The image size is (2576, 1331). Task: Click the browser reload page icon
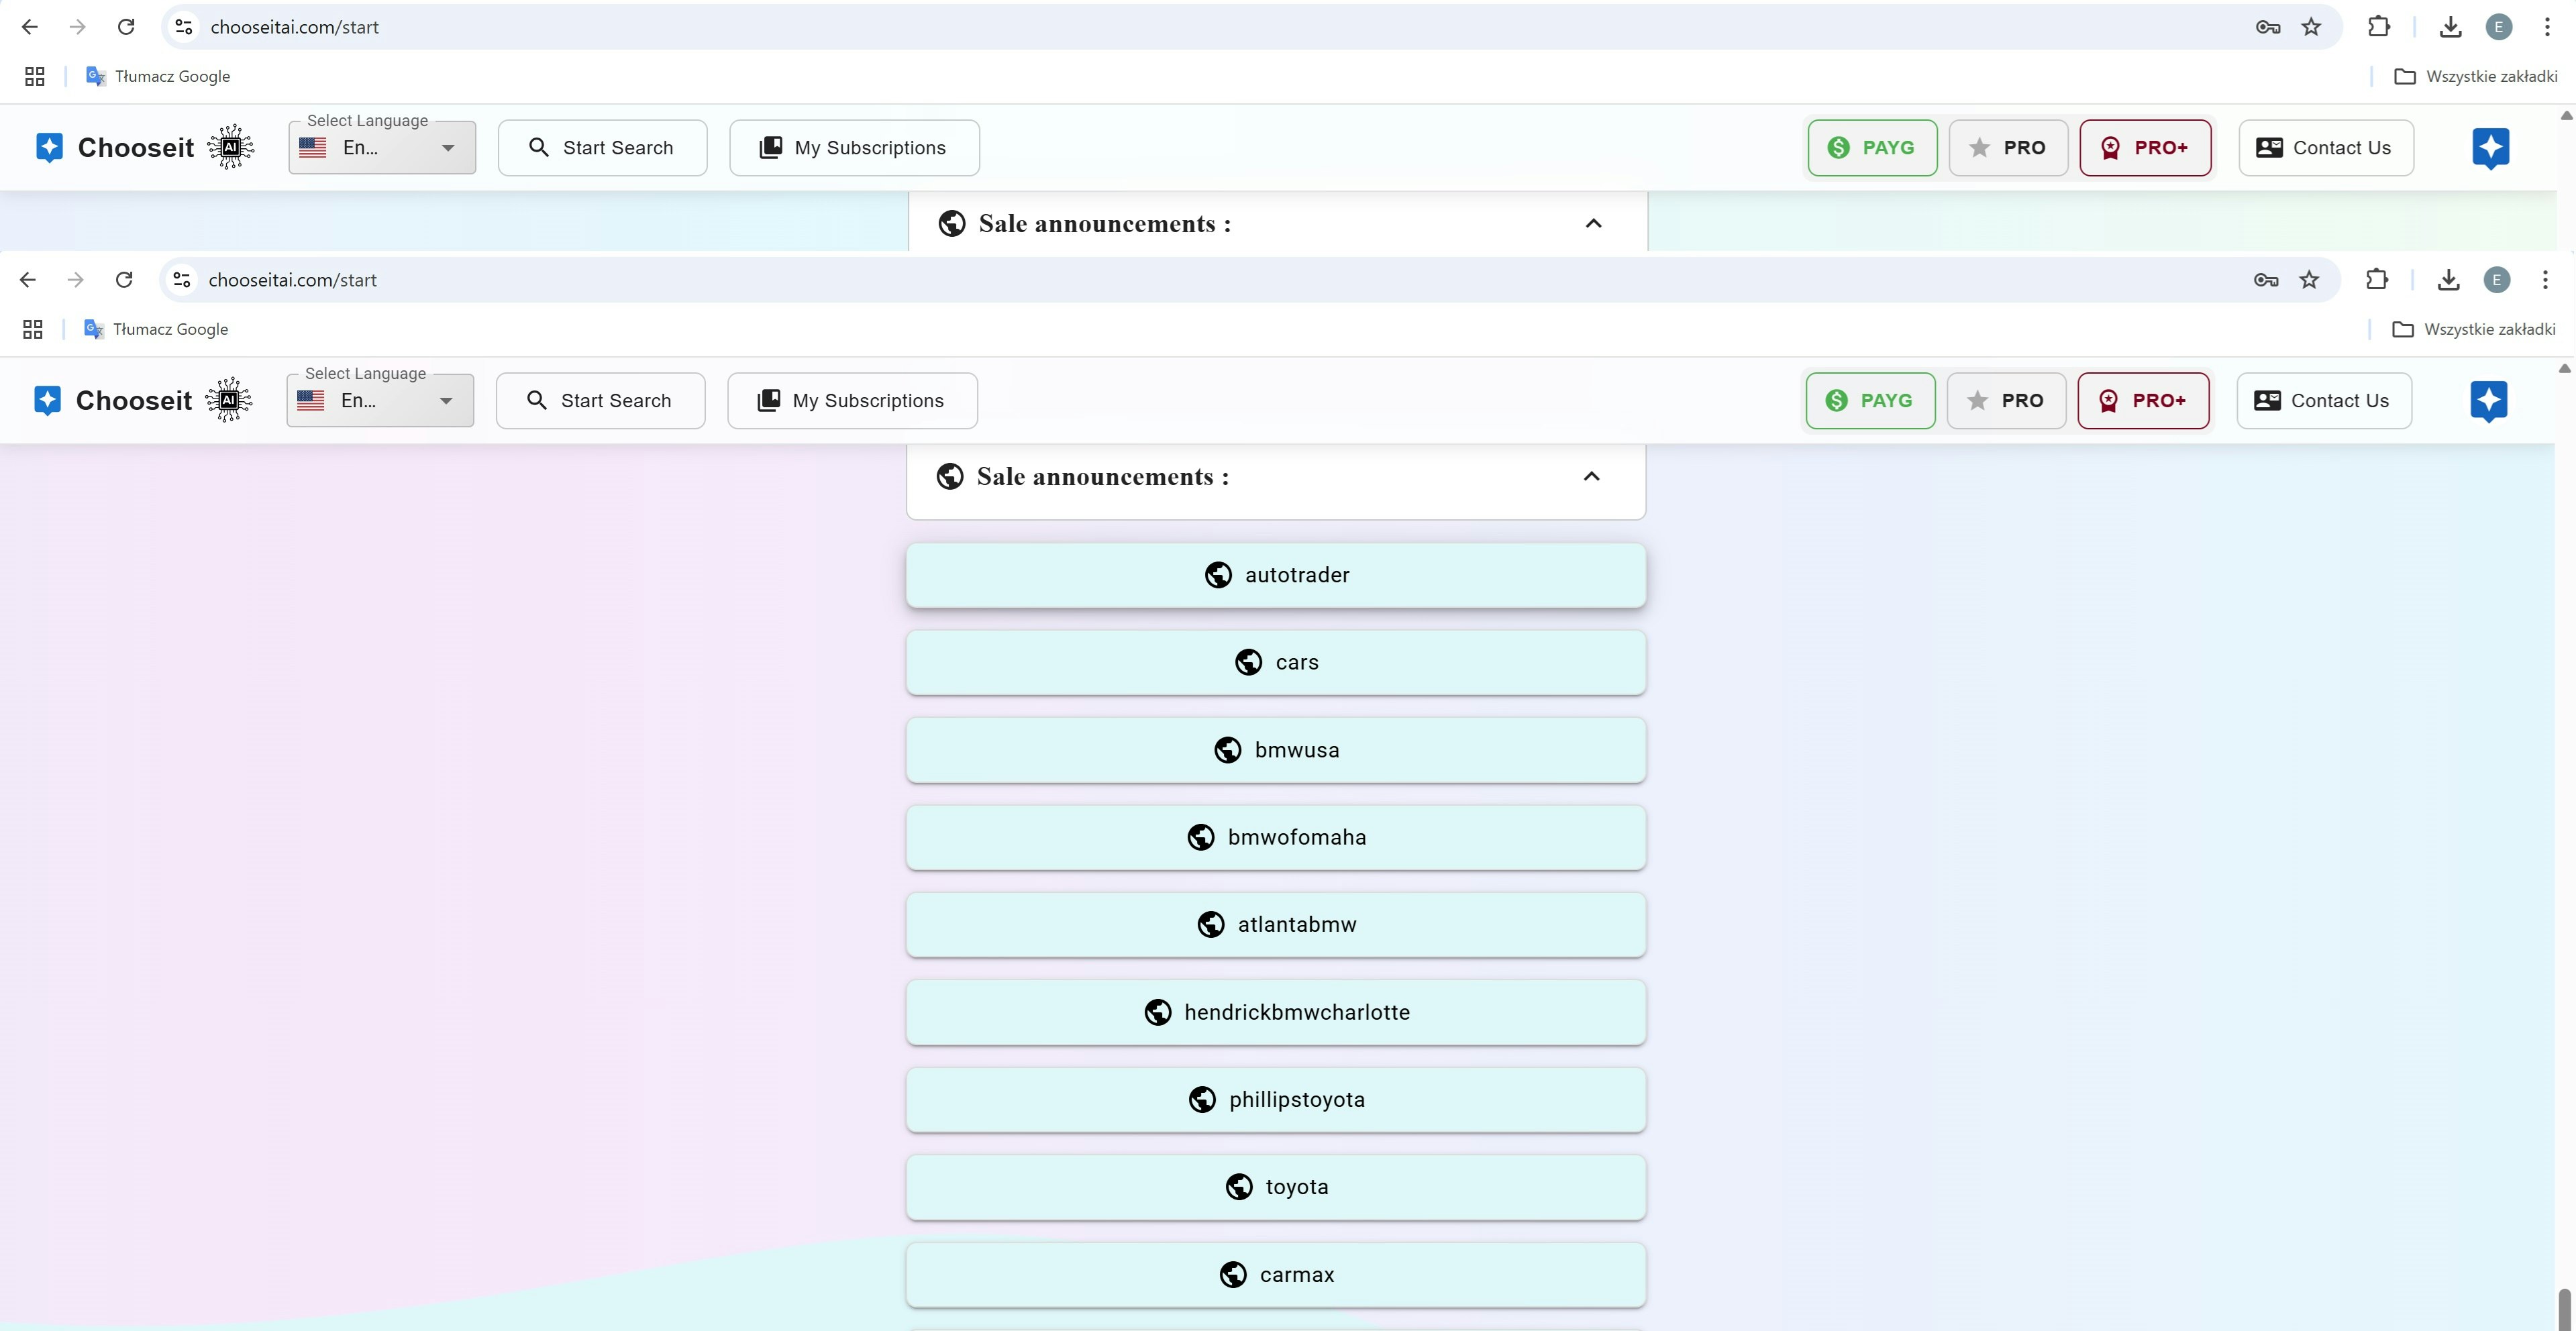[x=124, y=280]
